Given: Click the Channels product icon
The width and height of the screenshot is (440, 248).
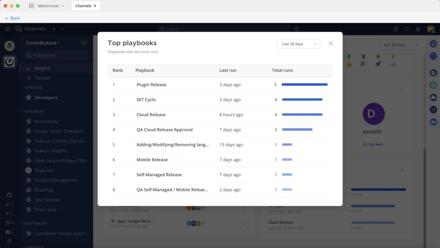Looking at the screenshot, I should 18,29.
